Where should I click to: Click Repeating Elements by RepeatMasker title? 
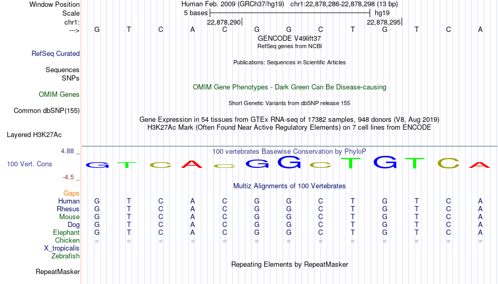[290, 264]
